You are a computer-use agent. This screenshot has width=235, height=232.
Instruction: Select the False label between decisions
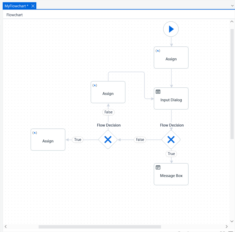[x=140, y=140]
